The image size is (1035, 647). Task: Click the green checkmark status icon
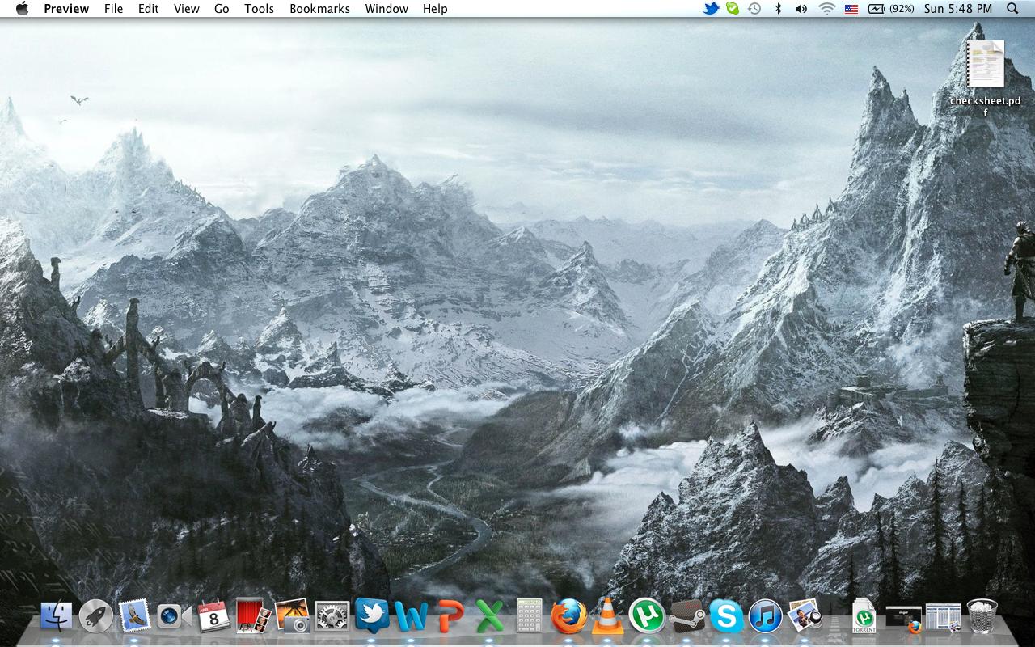pyautogui.click(x=733, y=9)
